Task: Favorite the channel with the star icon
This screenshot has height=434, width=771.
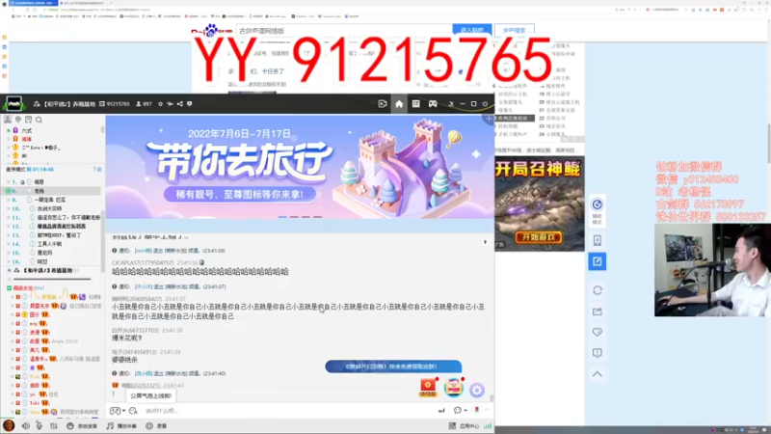Action: (160, 104)
